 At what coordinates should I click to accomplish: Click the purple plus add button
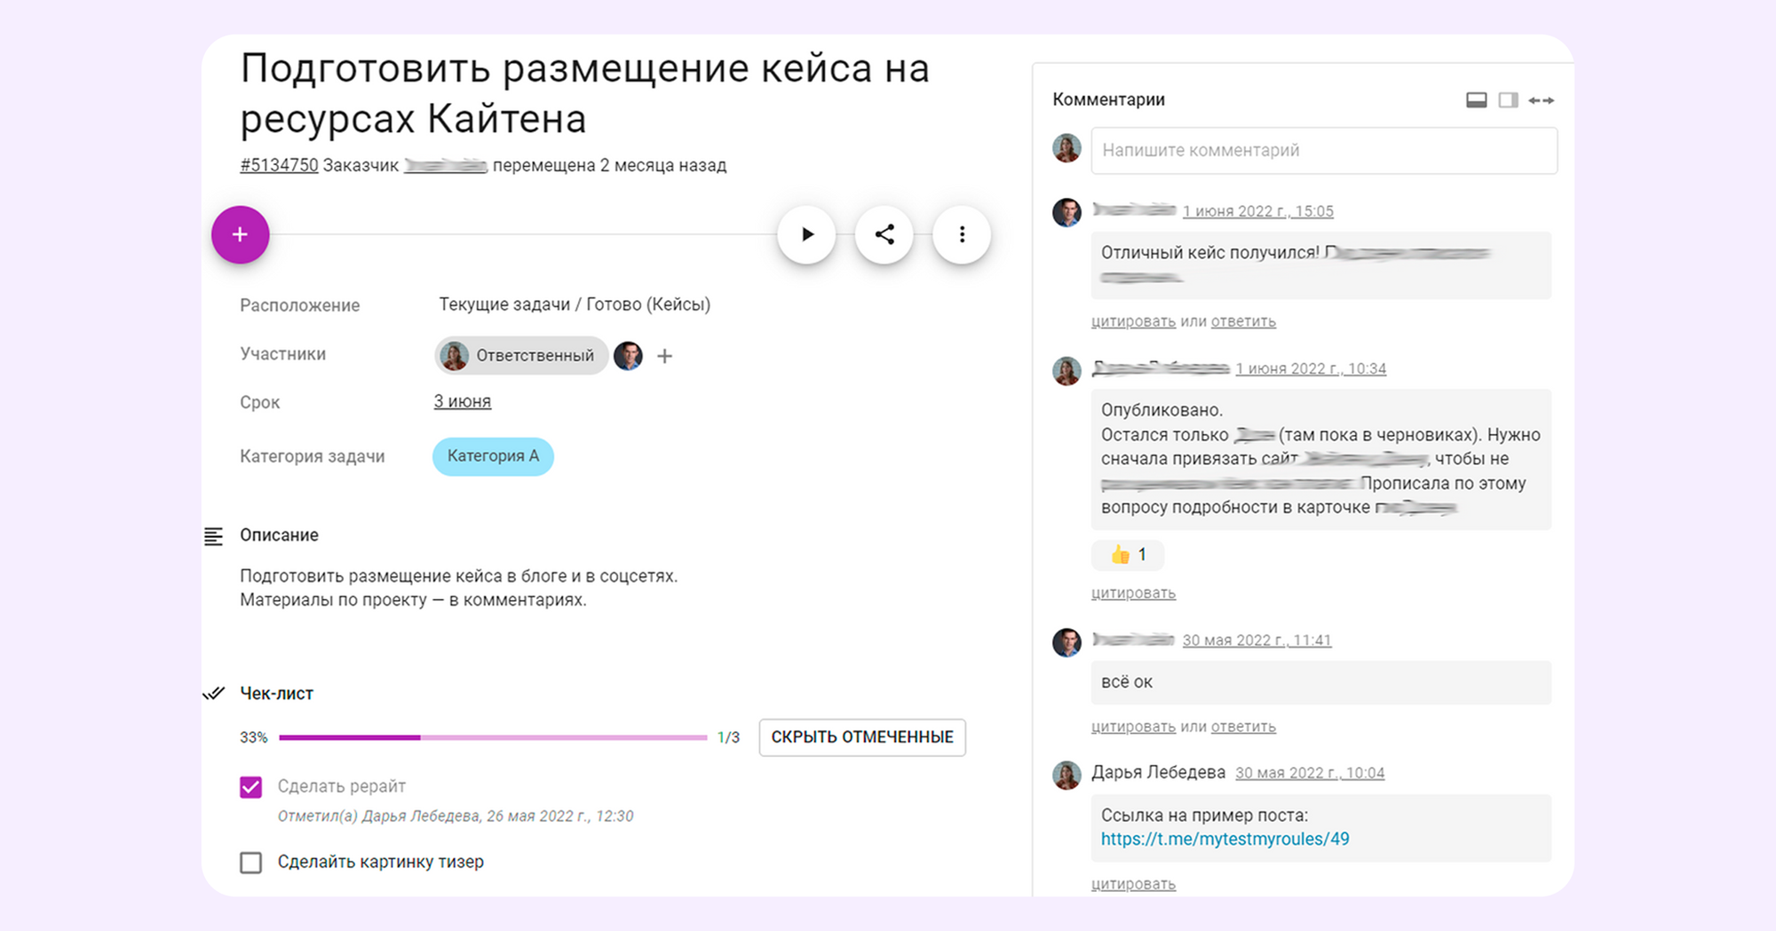tap(240, 235)
